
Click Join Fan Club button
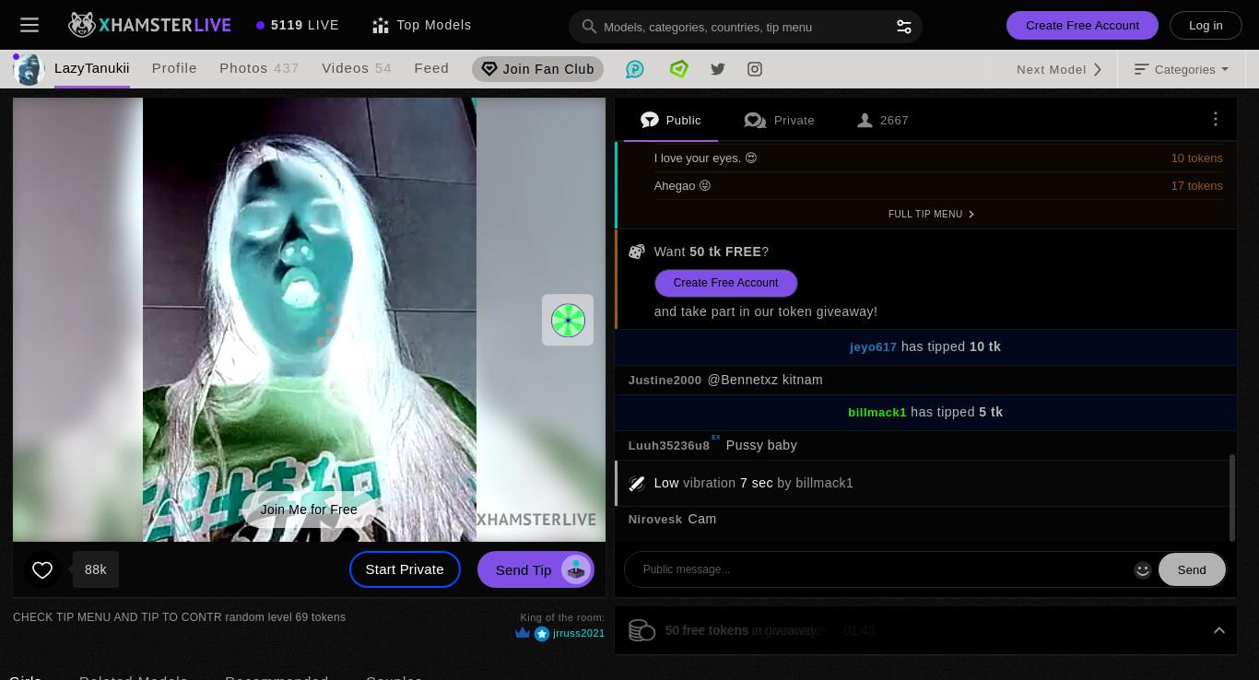(537, 69)
